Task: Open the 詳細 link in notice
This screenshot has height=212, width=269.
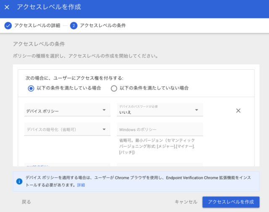Action: pyautogui.click(x=81, y=185)
